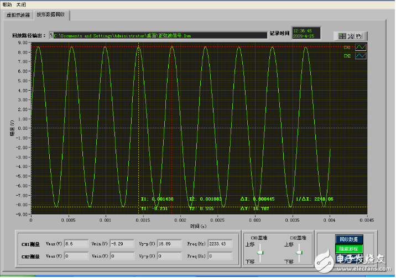The image size is (396, 278).
Task: Click the CH2基准 vertical slider handle
Action: [x=300, y=253]
